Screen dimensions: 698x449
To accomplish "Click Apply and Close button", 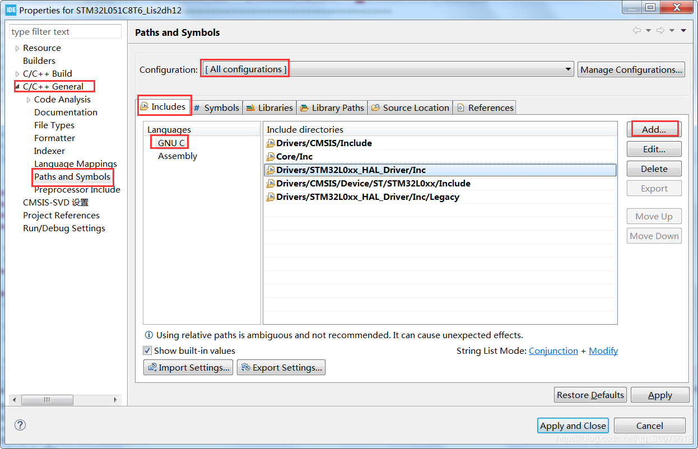I will [x=573, y=425].
